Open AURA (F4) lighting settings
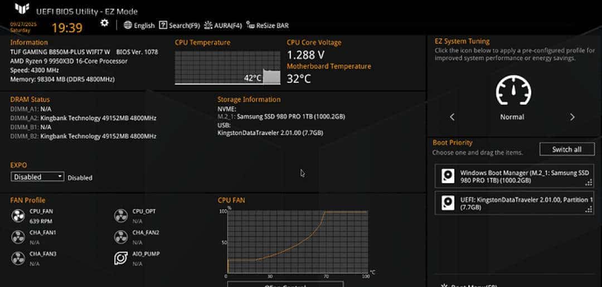The image size is (602, 287). pyautogui.click(x=223, y=25)
